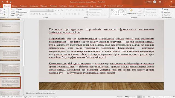Image resolution: width=175 pixels, height=98 pixels.
Task: Click the bulleted list icon
Action: click(x=67, y=10)
